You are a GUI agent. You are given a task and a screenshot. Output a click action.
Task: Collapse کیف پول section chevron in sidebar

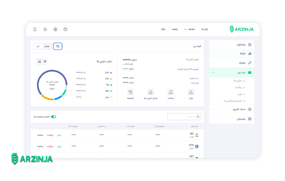213,72
